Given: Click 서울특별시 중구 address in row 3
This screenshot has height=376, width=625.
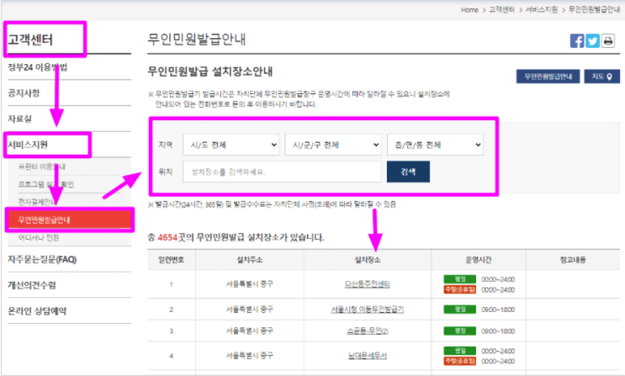Looking at the screenshot, I should pyautogui.click(x=250, y=331).
